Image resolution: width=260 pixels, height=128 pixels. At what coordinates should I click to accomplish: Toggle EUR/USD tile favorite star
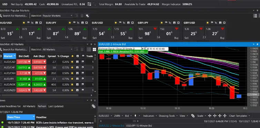(116, 23)
